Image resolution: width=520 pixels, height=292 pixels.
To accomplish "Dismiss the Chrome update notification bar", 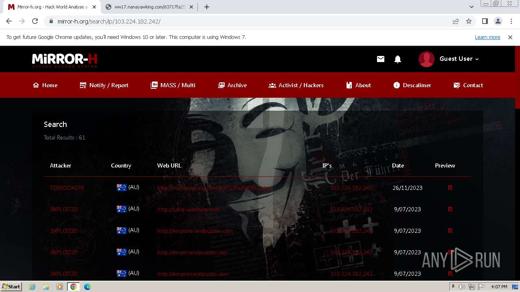I will (x=510, y=37).
